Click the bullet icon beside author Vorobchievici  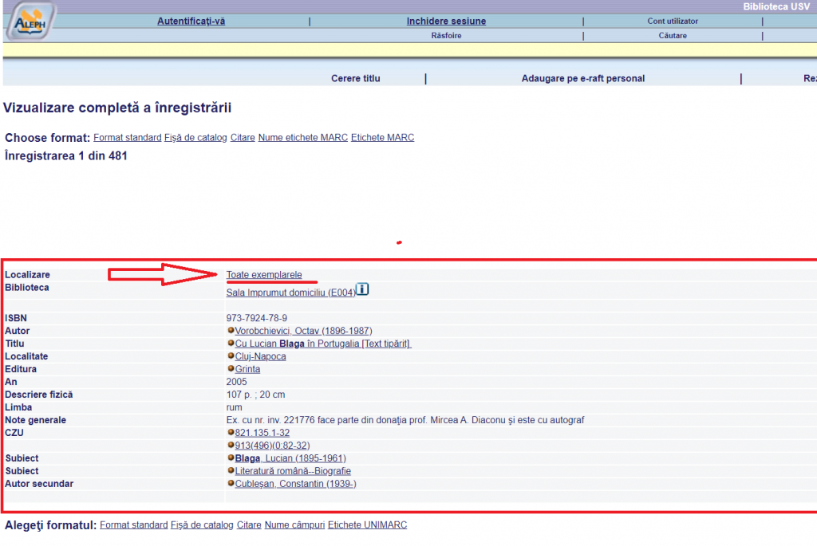(231, 331)
